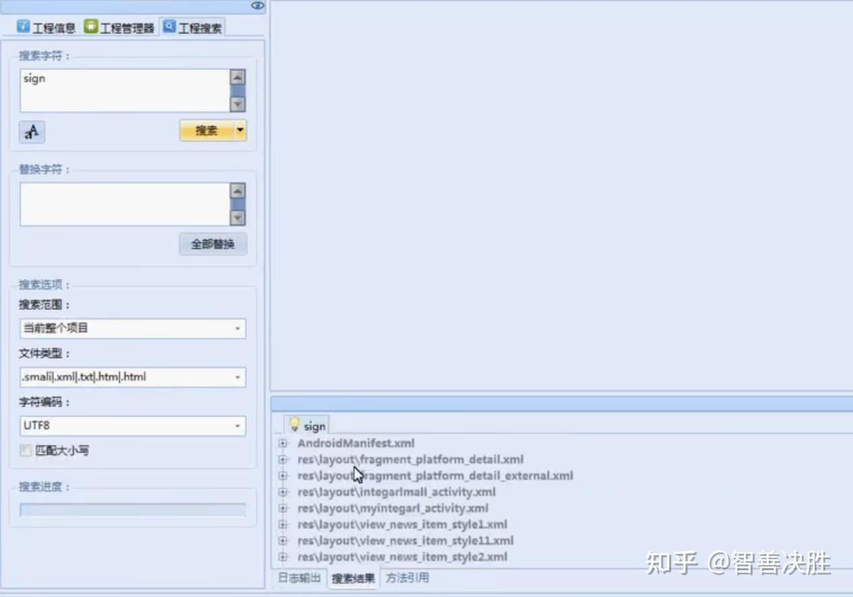Screen dimensions: 853x597
Task: Click the up arrow in search field scrollbar
Action: 238,76
